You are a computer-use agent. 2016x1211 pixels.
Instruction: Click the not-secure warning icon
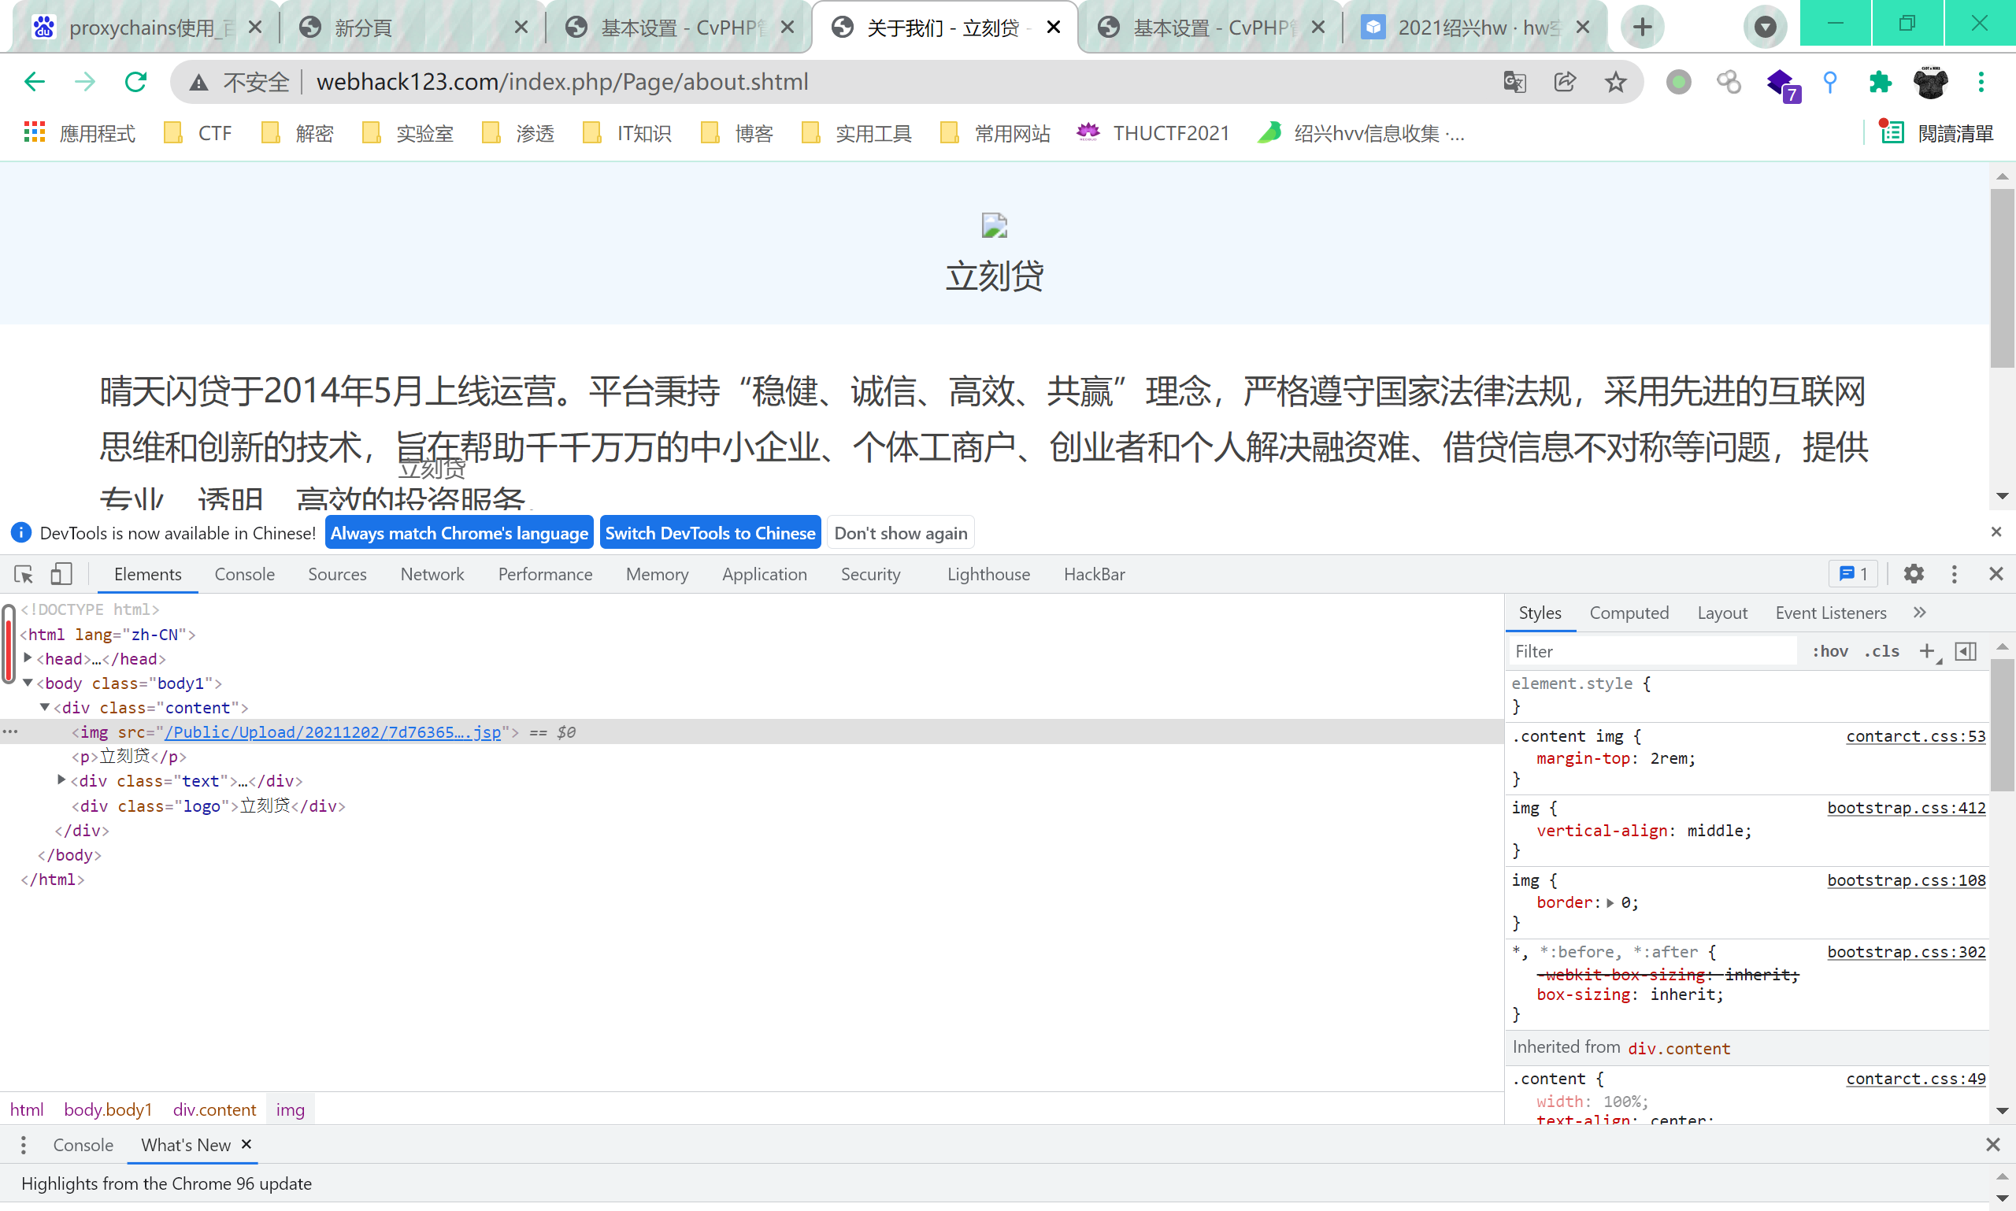(x=198, y=82)
